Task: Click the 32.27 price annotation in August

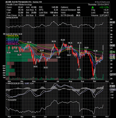Action: click(x=69, y=55)
